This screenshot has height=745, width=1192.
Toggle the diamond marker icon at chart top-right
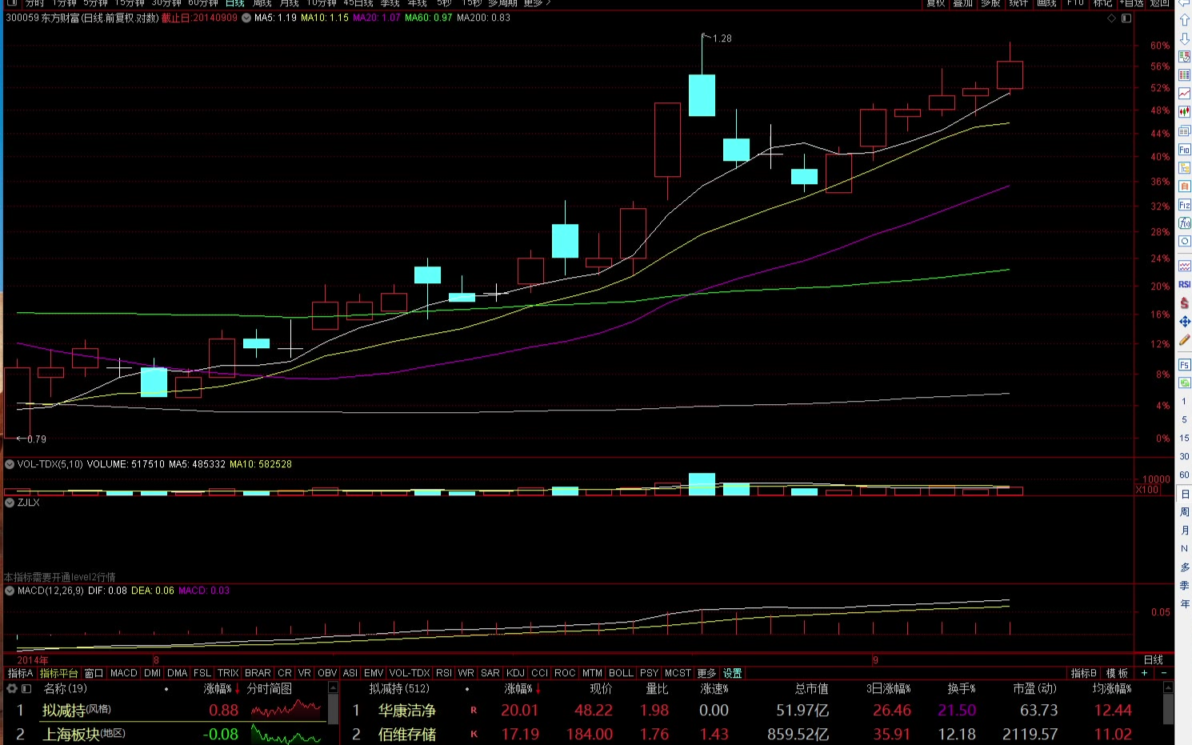(x=1111, y=18)
